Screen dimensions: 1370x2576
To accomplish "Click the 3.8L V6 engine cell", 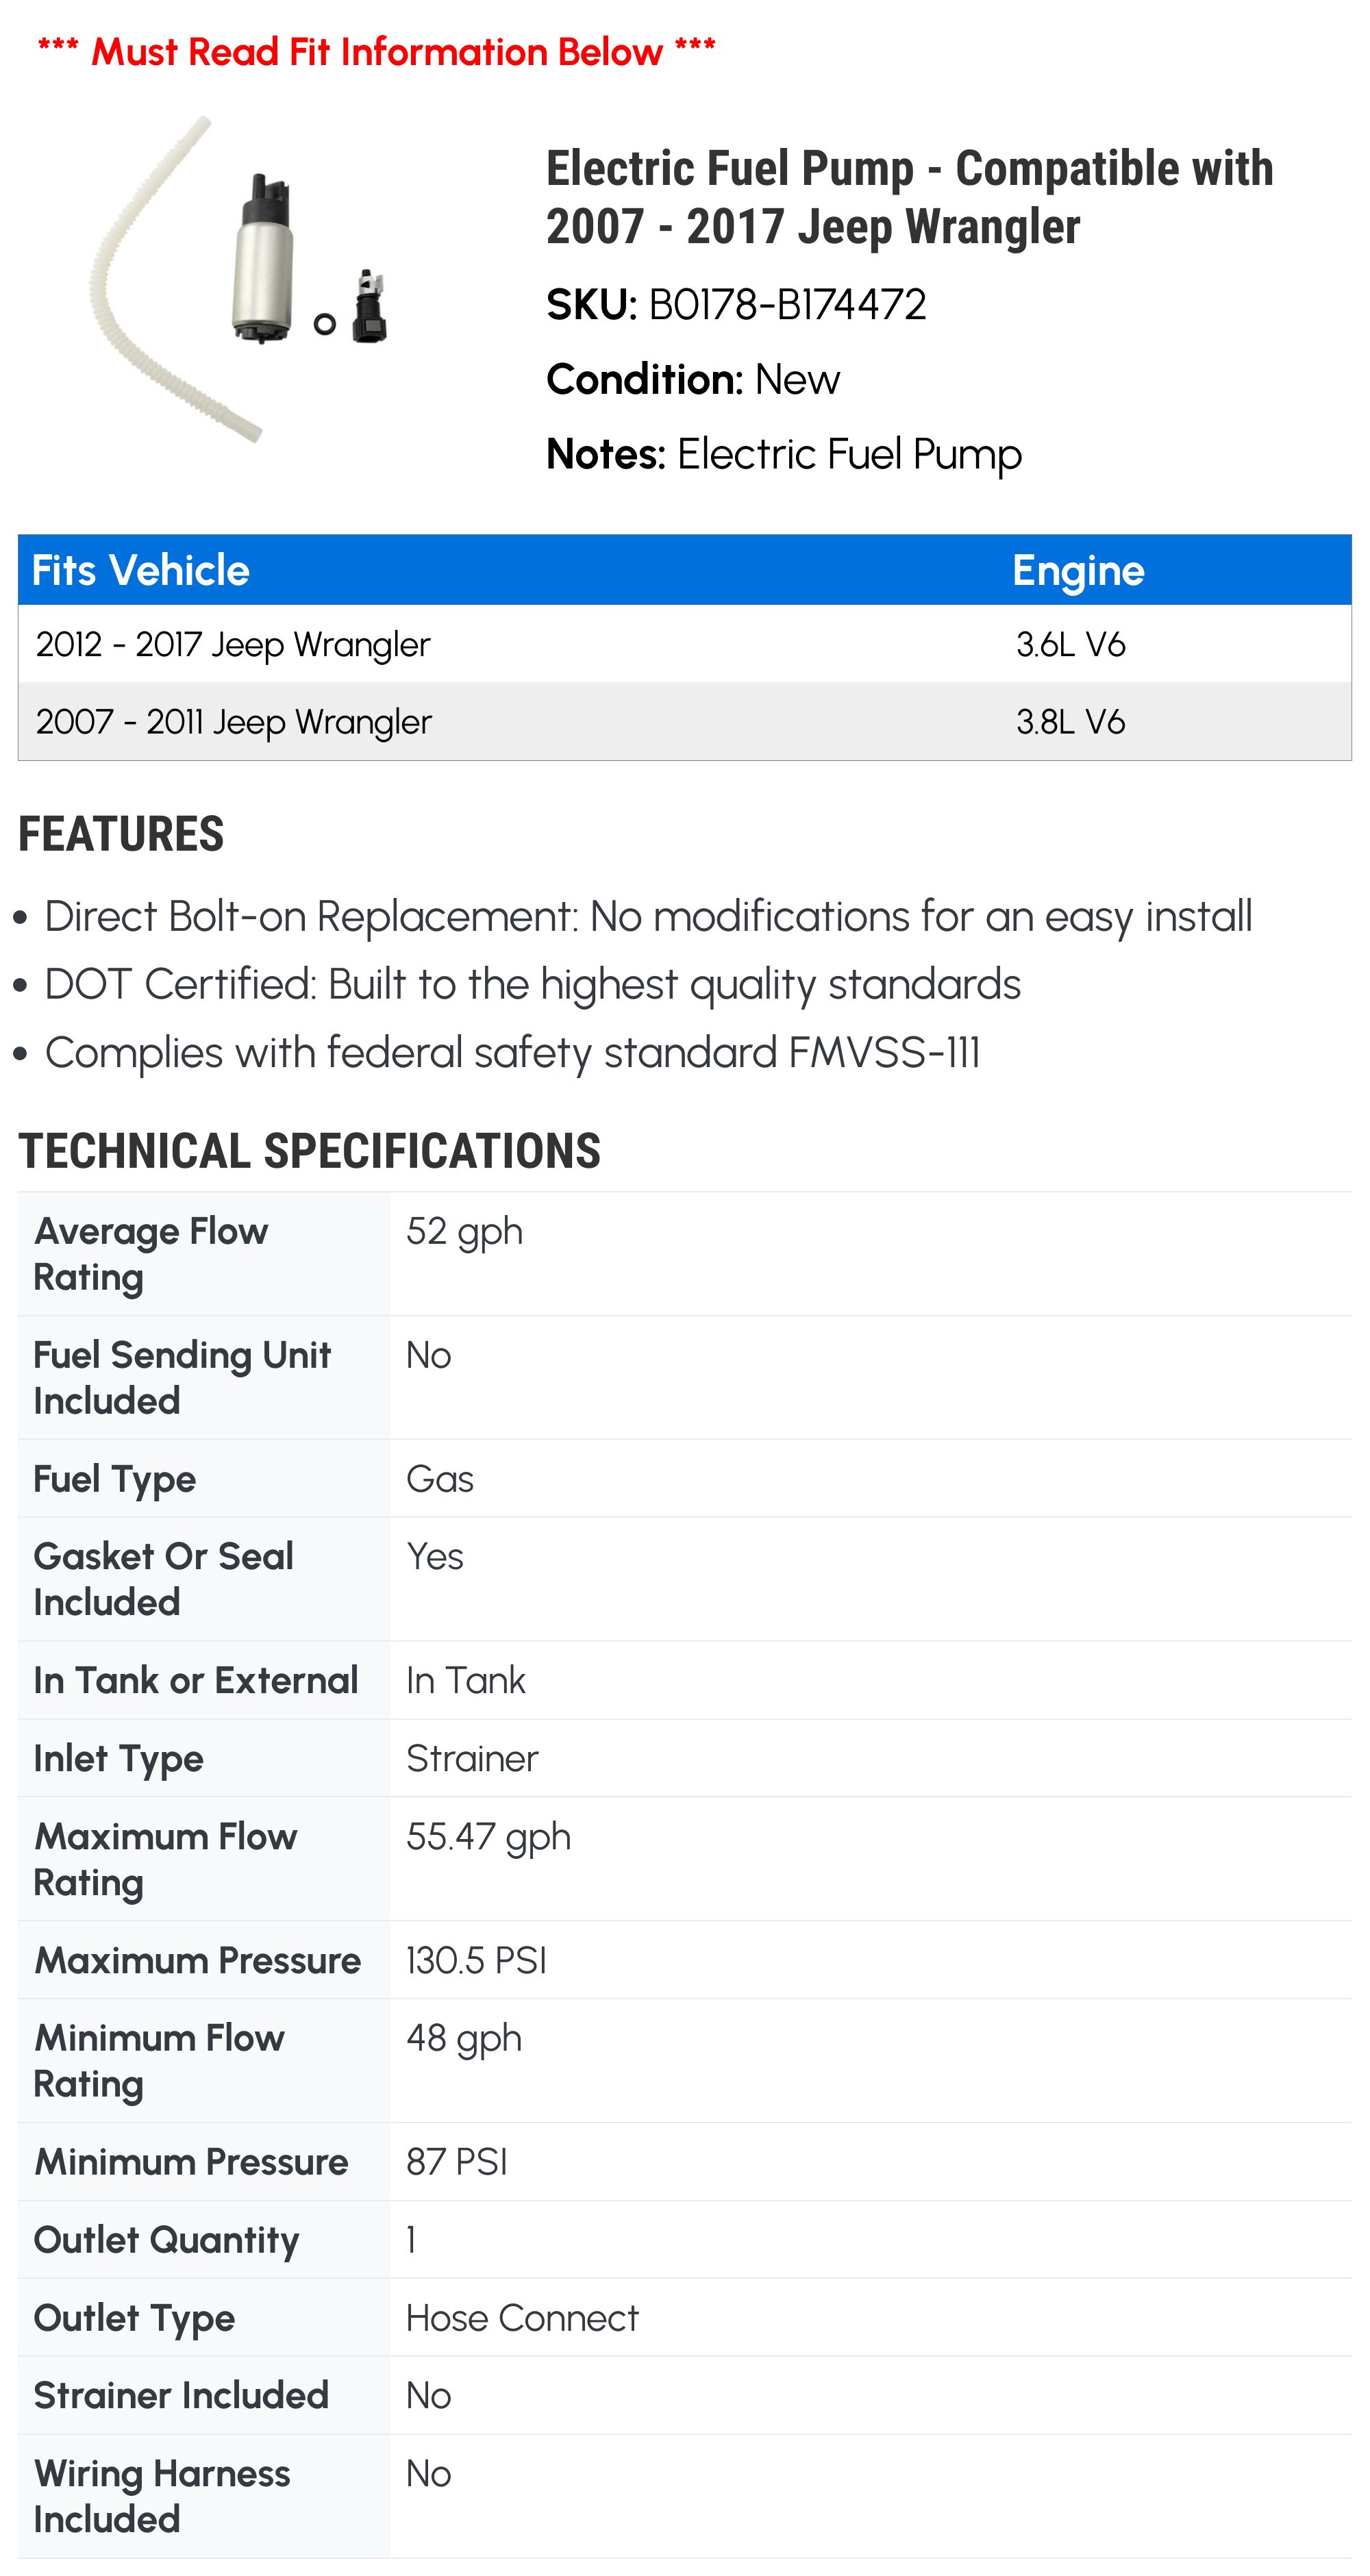I will pos(1070,722).
